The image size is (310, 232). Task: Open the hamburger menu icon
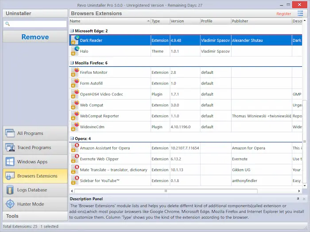(x=300, y=13)
